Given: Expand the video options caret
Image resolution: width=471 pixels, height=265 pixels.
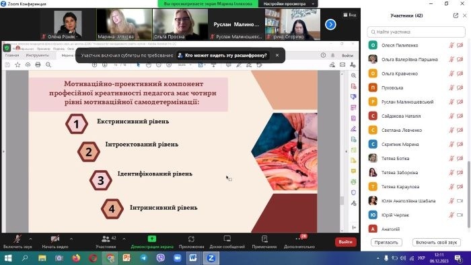Looking at the screenshot, I should [x=71, y=239].
